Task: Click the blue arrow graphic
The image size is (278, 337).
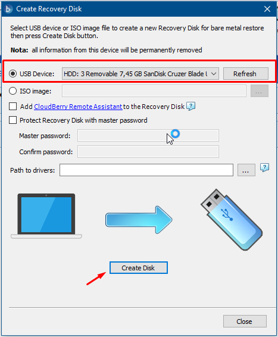Action: pyautogui.click(x=139, y=220)
